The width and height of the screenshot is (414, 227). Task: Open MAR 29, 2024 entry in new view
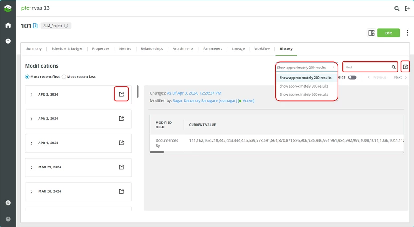click(121, 167)
